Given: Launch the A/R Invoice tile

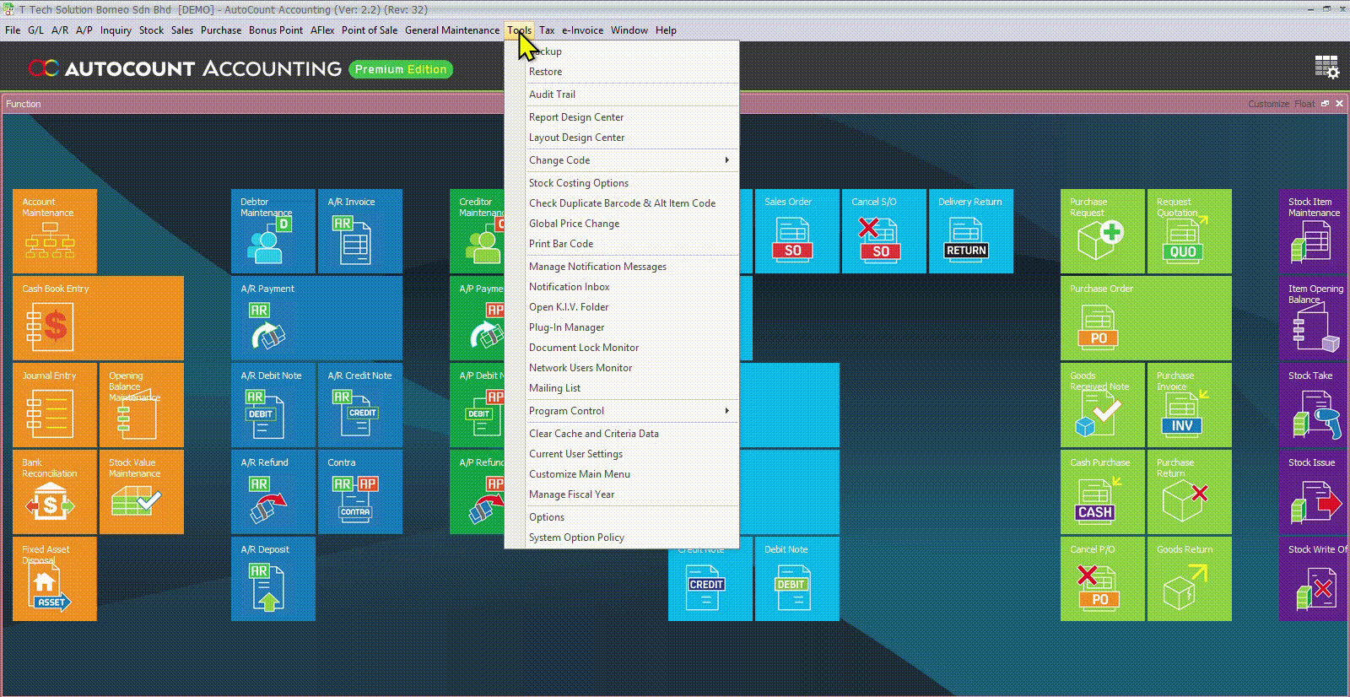Looking at the screenshot, I should coord(359,231).
